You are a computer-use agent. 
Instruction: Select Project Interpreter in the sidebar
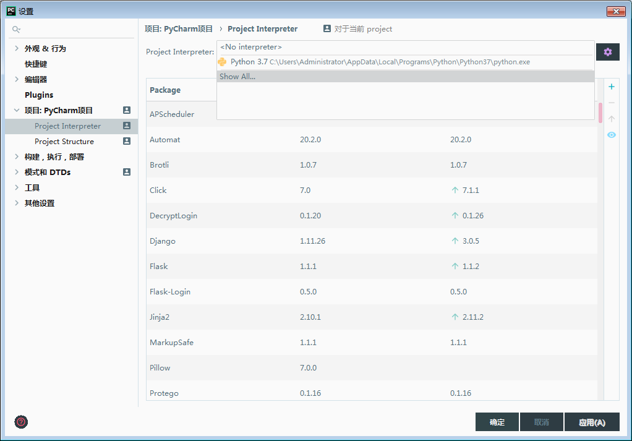[71, 126]
